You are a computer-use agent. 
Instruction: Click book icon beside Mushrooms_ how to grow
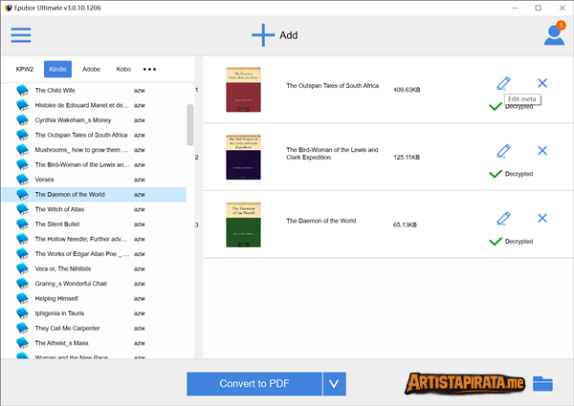(x=22, y=150)
